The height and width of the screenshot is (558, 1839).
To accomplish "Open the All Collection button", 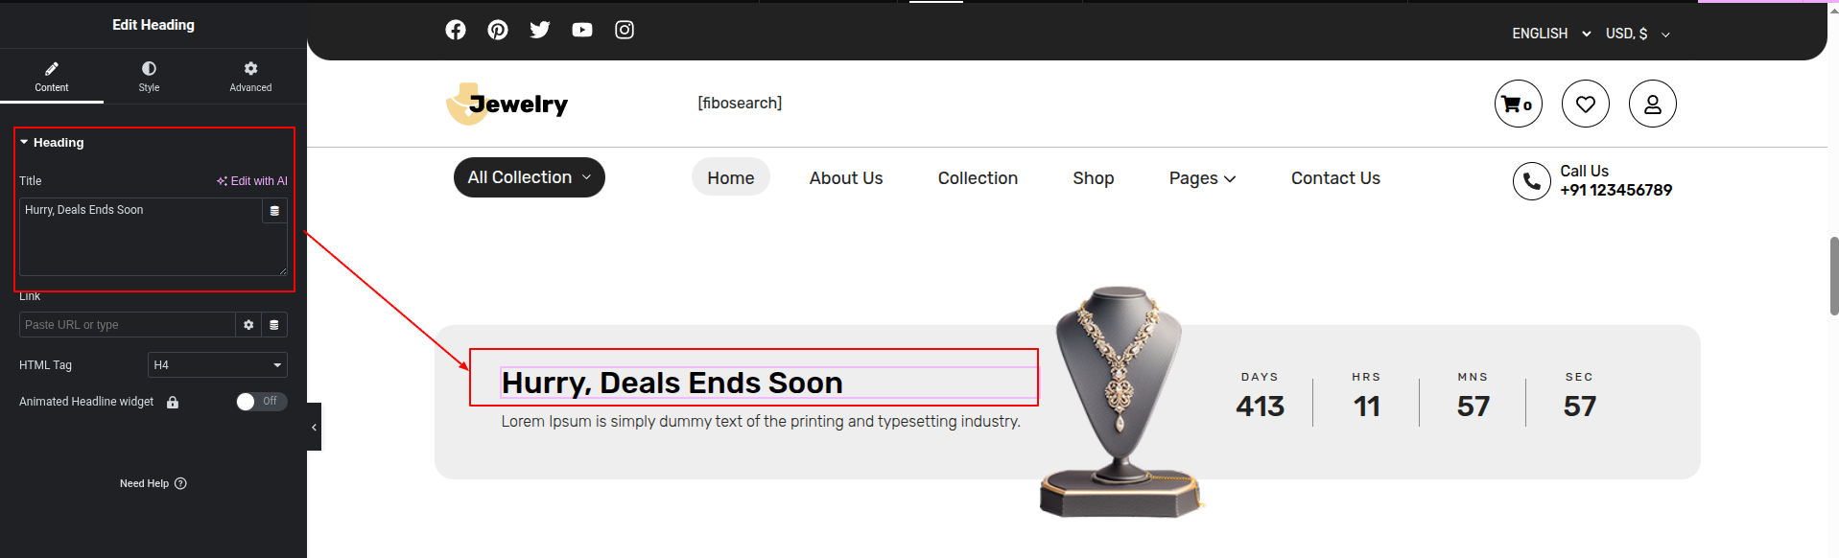I will [x=530, y=177].
